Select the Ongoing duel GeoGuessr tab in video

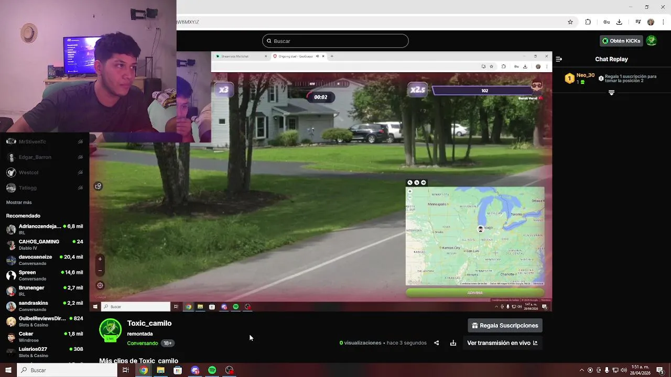[298, 56]
